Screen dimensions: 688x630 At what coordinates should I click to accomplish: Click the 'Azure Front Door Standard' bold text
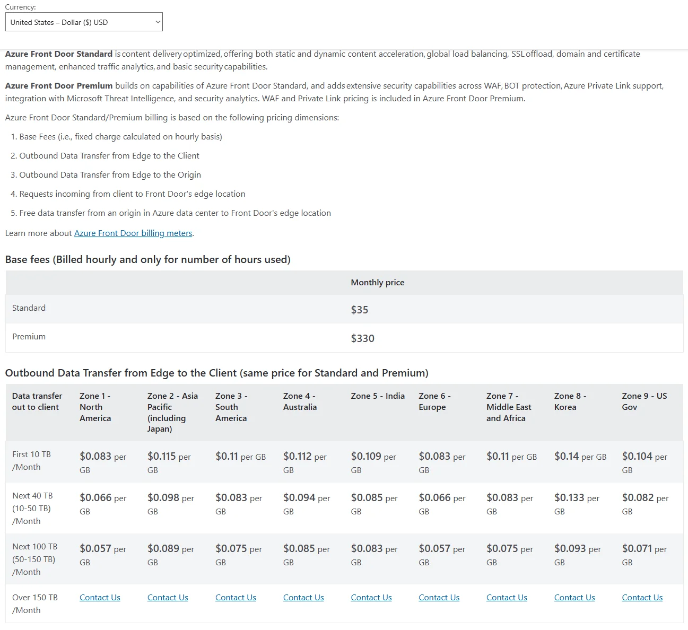[59, 54]
